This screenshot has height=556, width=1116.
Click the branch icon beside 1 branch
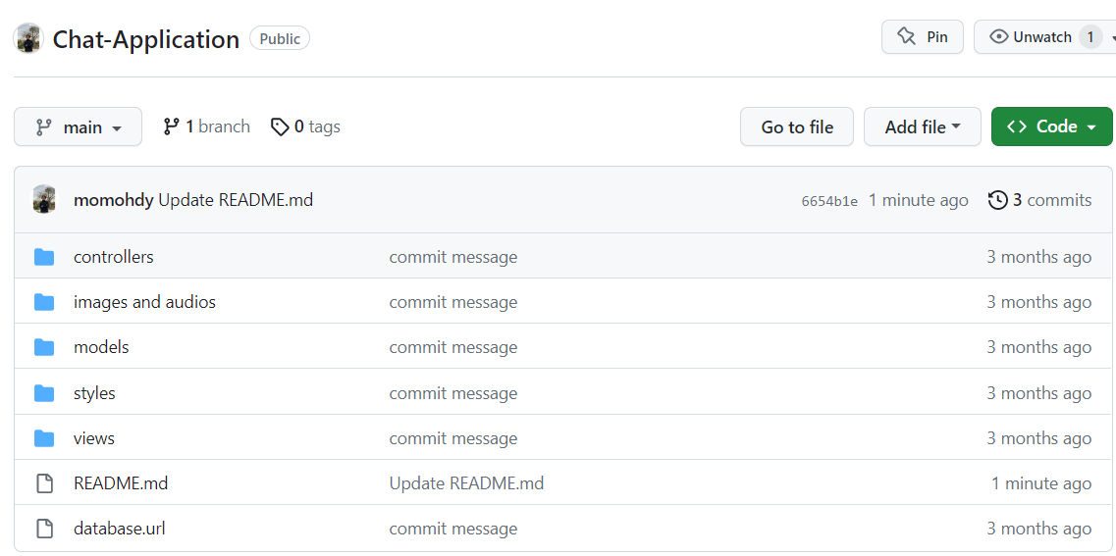(172, 126)
